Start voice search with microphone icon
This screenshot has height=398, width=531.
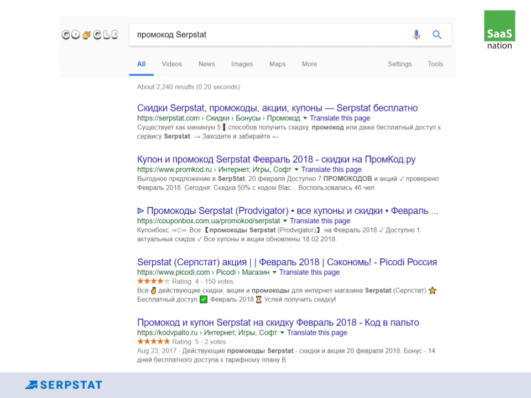coord(416,34)
